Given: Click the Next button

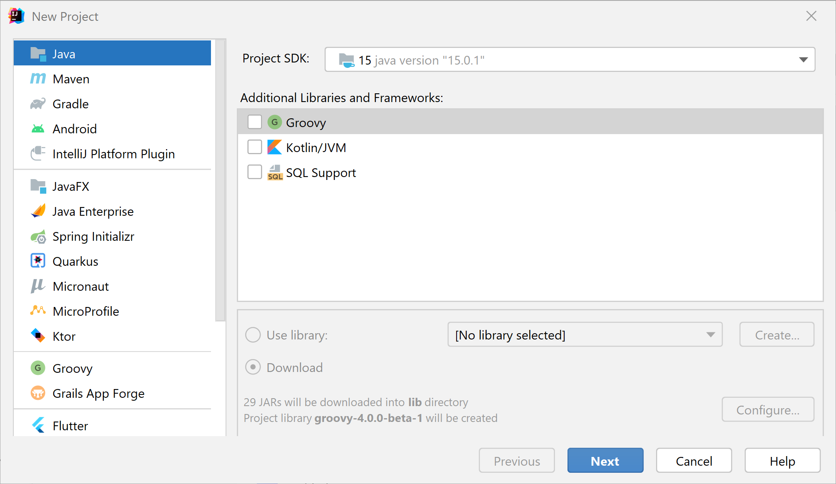Looking at the screenshot, I should 605,461.
